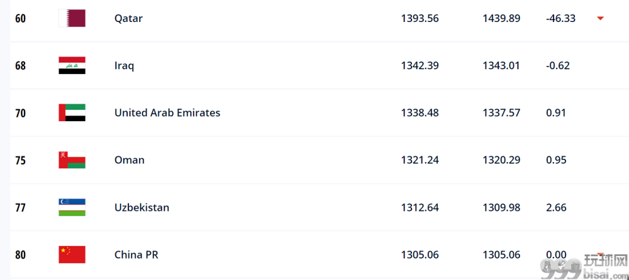Click the Uzbekistan flag icon
This screenshot has width=629, height=280.
pyautogui.click(x=72, y=208)
